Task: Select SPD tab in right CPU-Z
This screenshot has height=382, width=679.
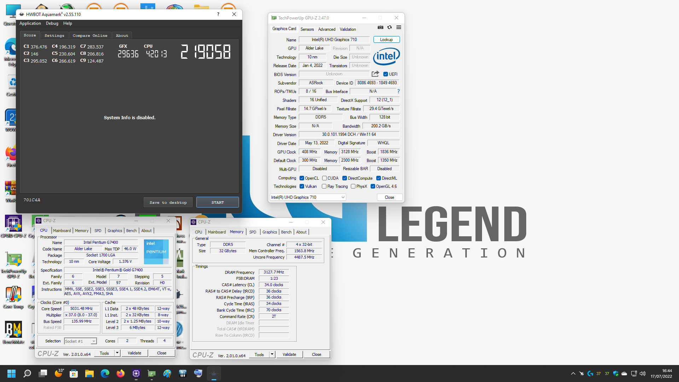Action: pos(253,232)
